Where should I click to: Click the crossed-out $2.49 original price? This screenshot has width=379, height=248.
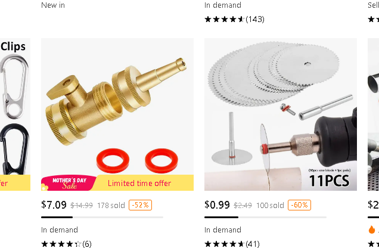243,206
